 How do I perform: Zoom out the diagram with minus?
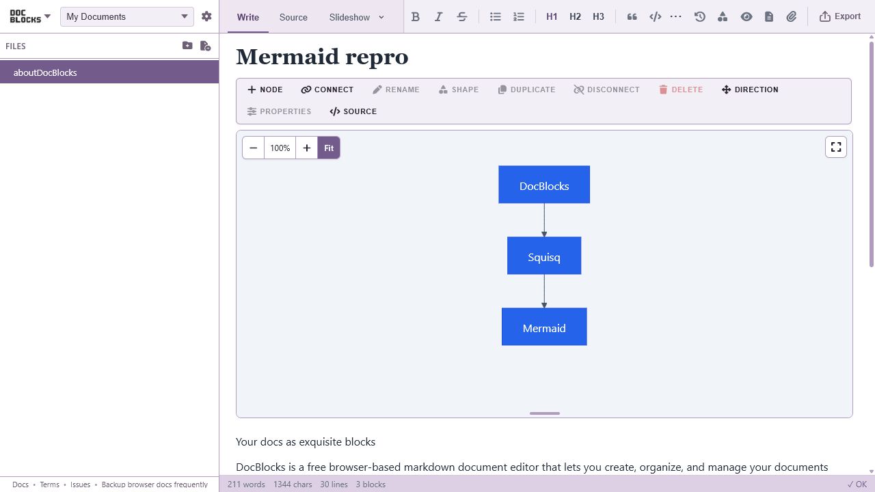[253, 148]
